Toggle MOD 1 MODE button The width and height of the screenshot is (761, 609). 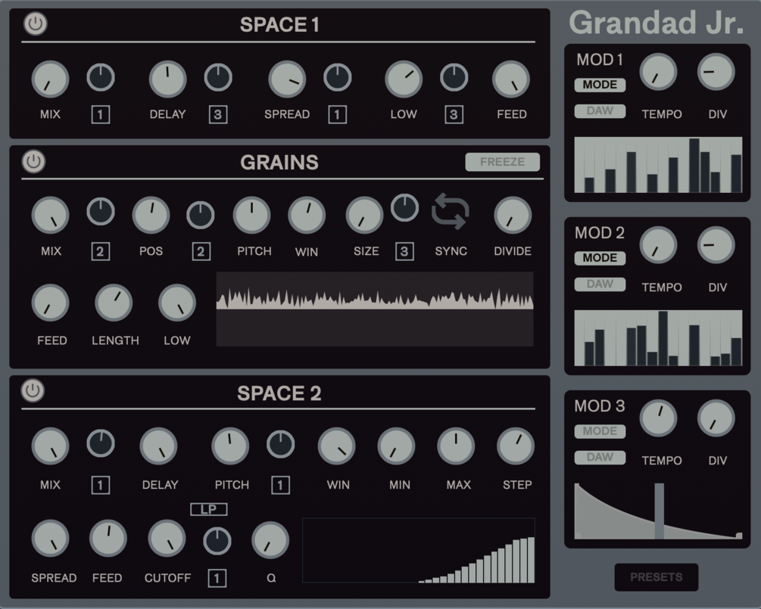point(600,85)
